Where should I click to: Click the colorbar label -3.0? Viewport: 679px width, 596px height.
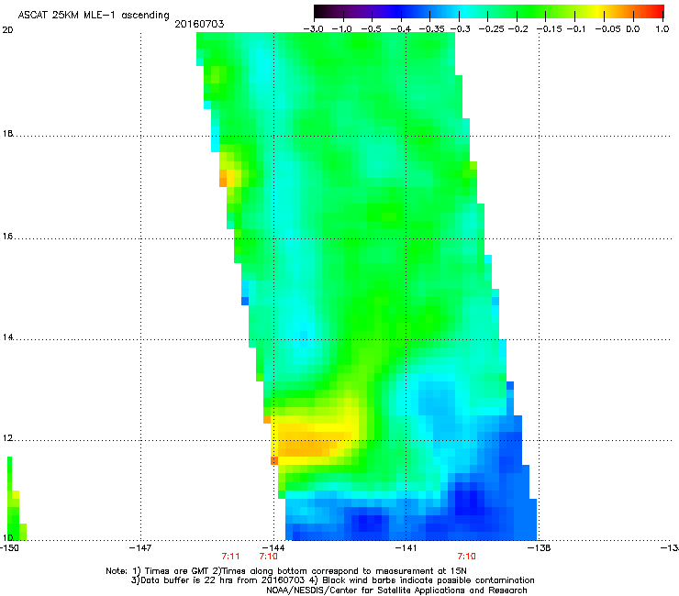point(313,29)
